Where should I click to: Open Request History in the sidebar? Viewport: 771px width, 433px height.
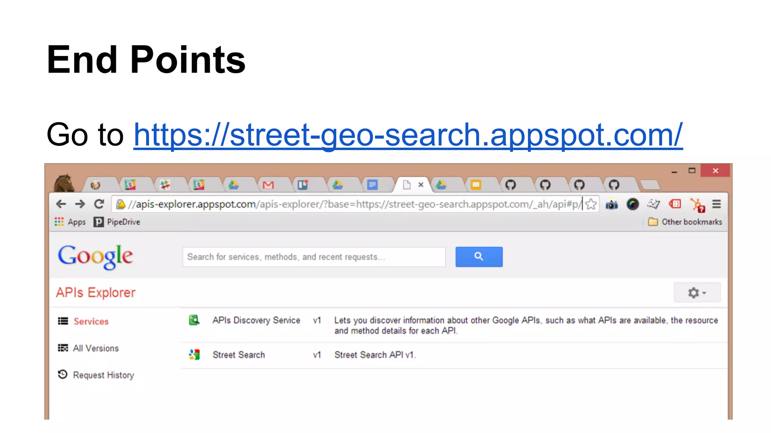104,375
